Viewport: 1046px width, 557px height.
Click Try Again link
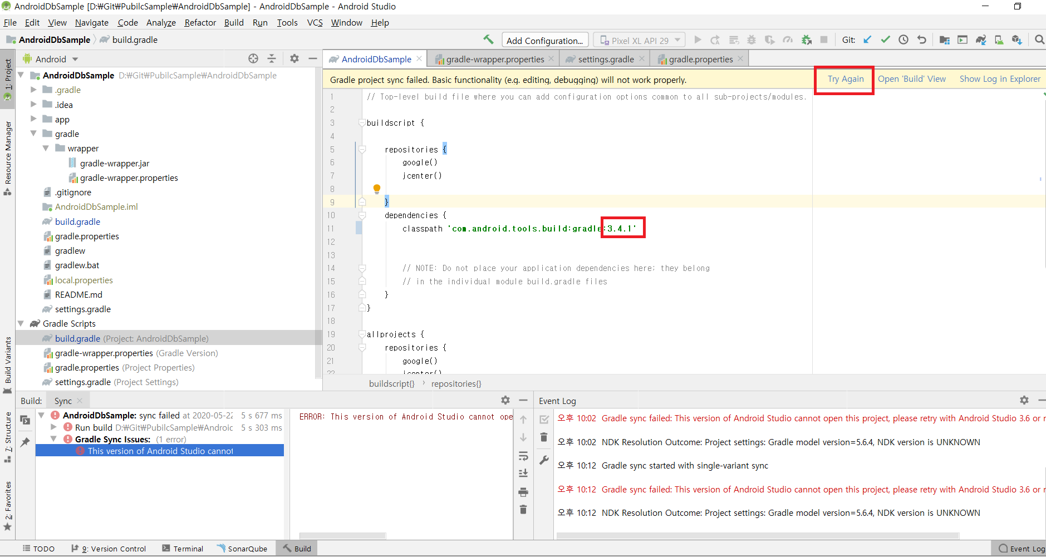coord(846,79)
